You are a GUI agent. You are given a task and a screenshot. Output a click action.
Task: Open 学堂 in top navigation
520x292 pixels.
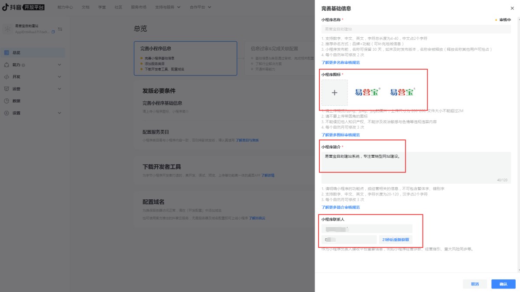pyautogui.click(x=102, y=7)
